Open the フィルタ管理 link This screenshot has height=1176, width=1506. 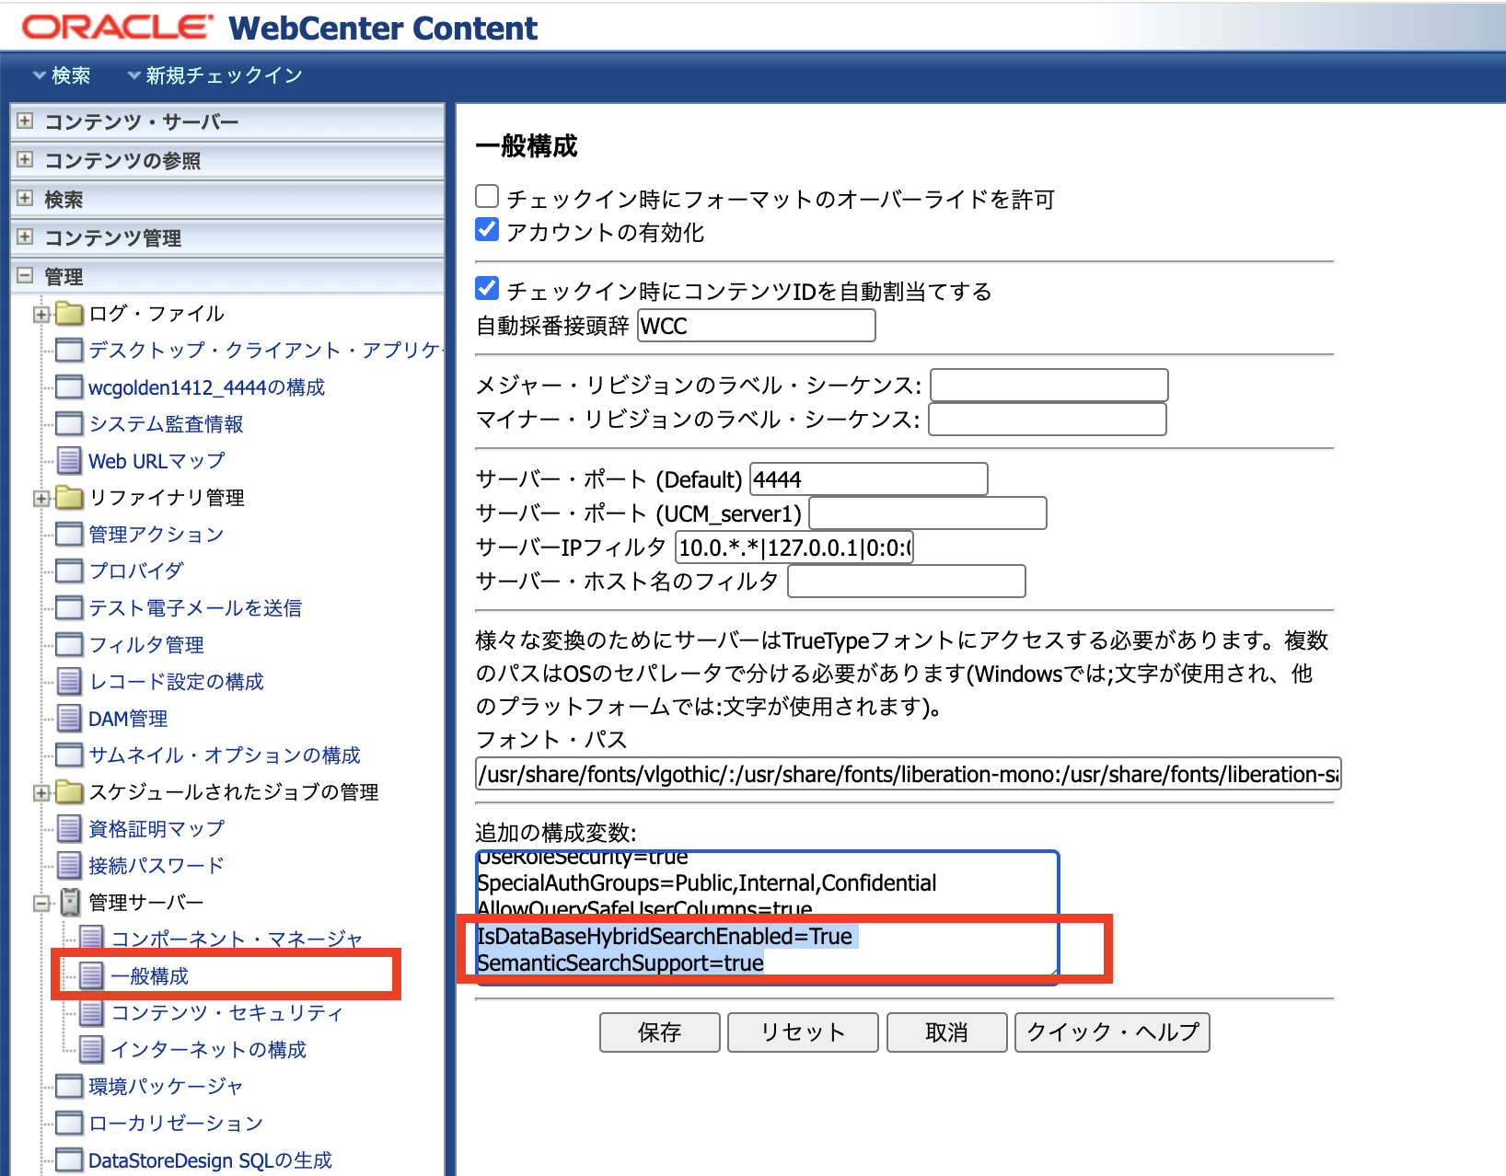coord(146,645)
